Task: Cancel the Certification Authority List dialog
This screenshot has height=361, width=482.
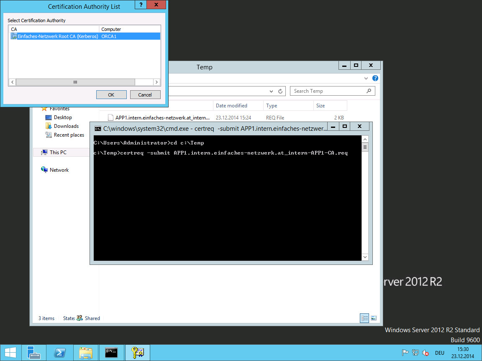Action: (x=145, y=95)
